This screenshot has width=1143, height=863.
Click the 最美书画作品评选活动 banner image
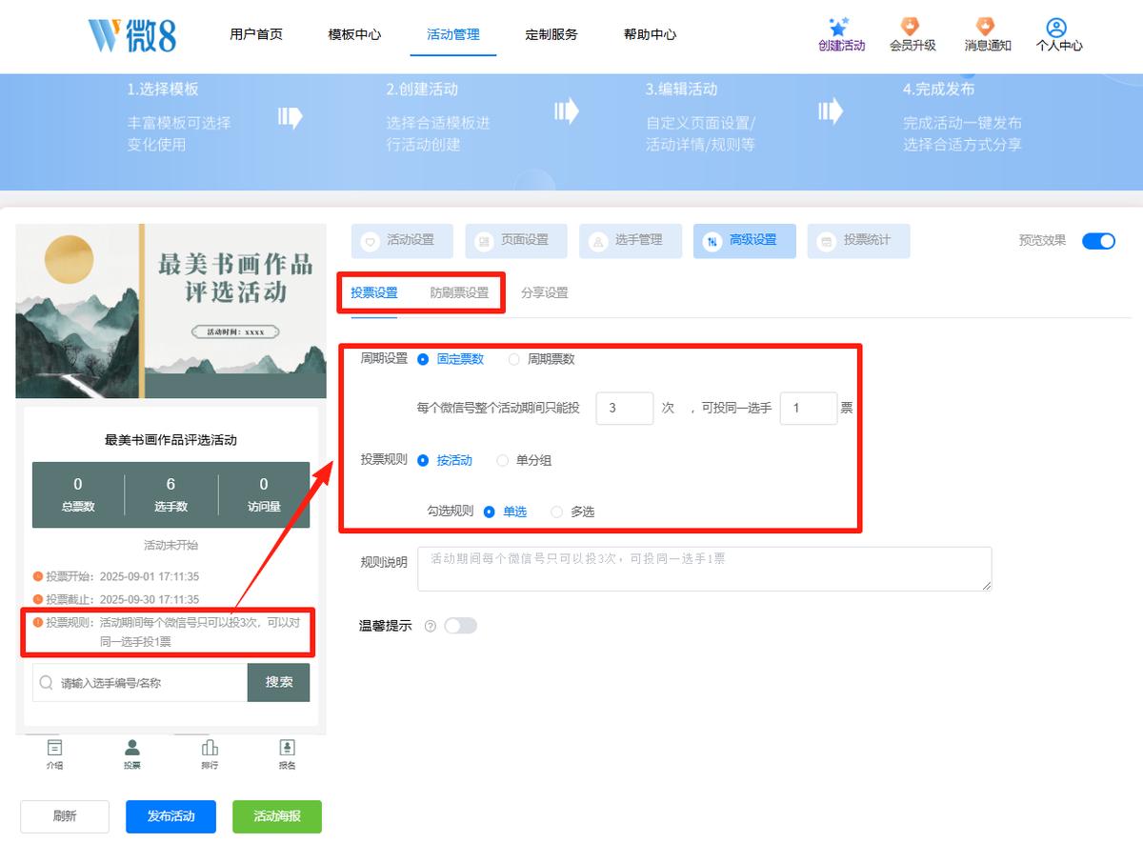[x=170, y=311]
